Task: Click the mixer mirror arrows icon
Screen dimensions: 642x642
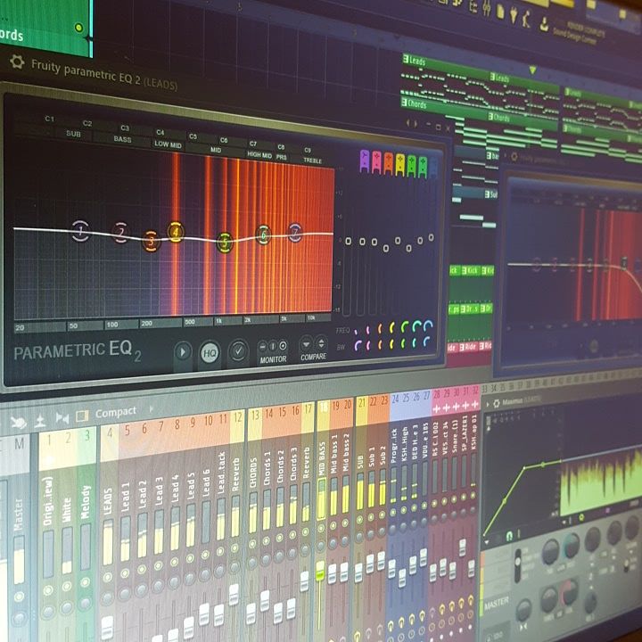Action: click(x=62, y=417)
